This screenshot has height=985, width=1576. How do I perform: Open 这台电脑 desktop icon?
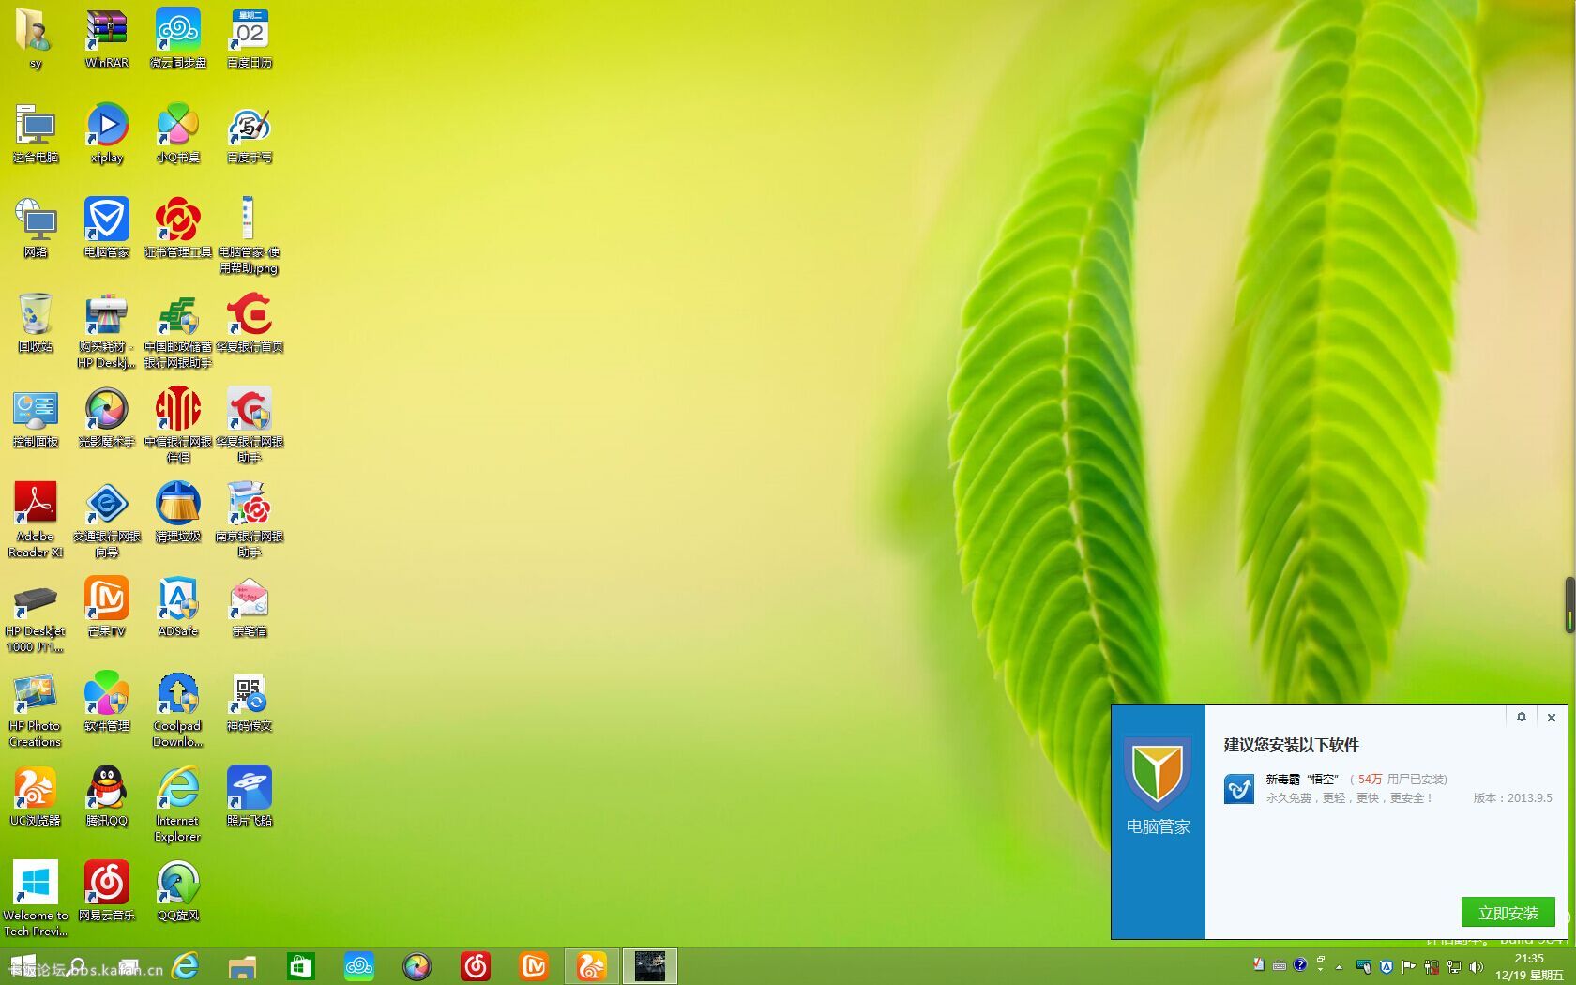tap(36, 133)
